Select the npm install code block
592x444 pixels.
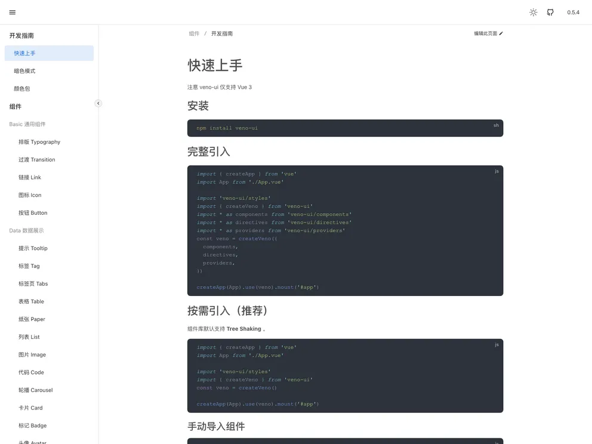pos(345,128)
